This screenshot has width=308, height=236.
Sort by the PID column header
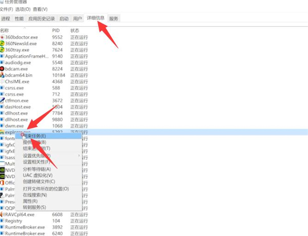[56, 30]
